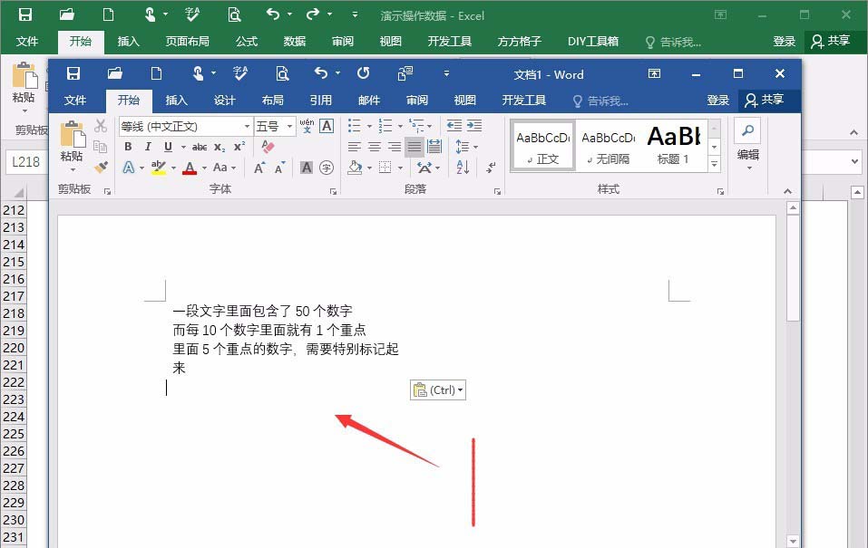Click Word vertical scrollbar down arrow
Image resolution: width=868 pixels, height=548 pixels.
793,542
